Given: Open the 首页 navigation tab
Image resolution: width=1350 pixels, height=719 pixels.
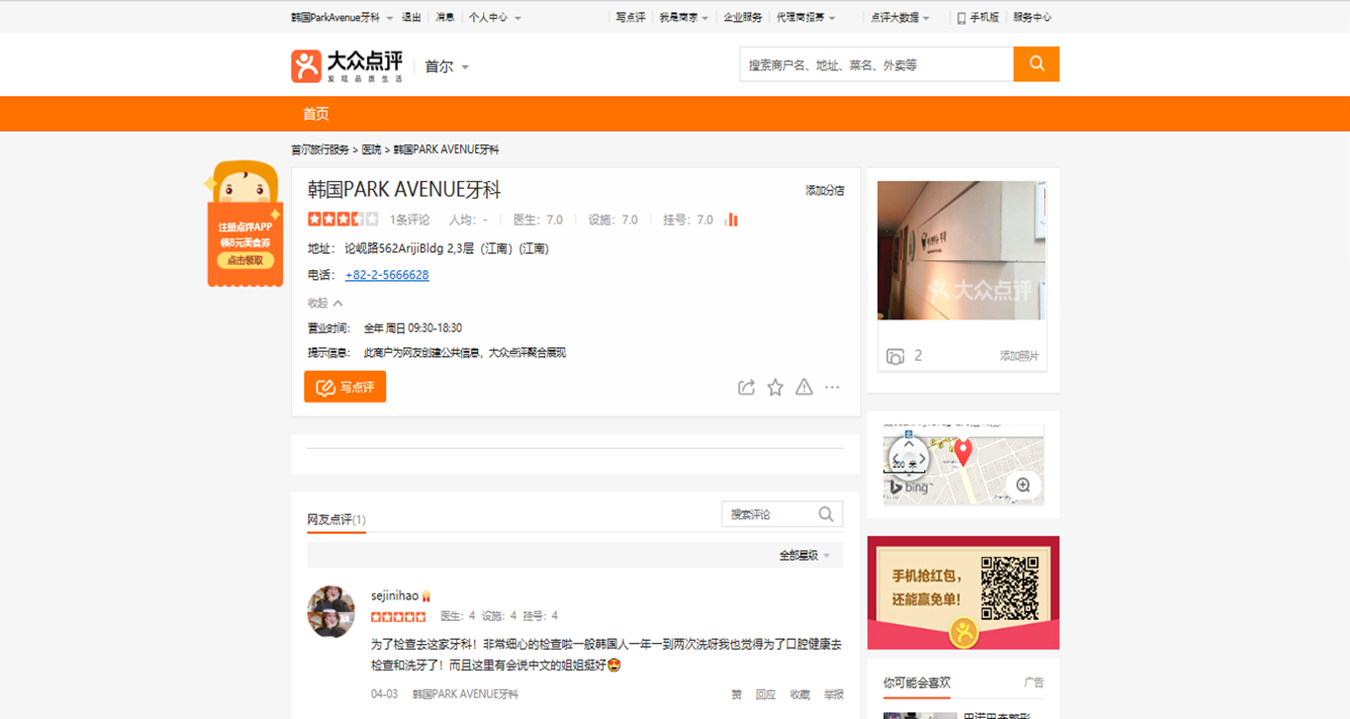Looking at the screenshot, I should click(x=316, y=114).
